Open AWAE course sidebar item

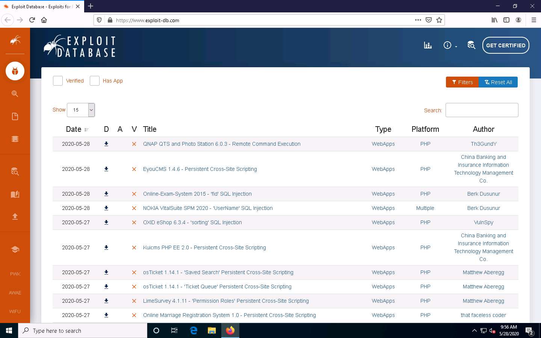click(x=15, y=293)
